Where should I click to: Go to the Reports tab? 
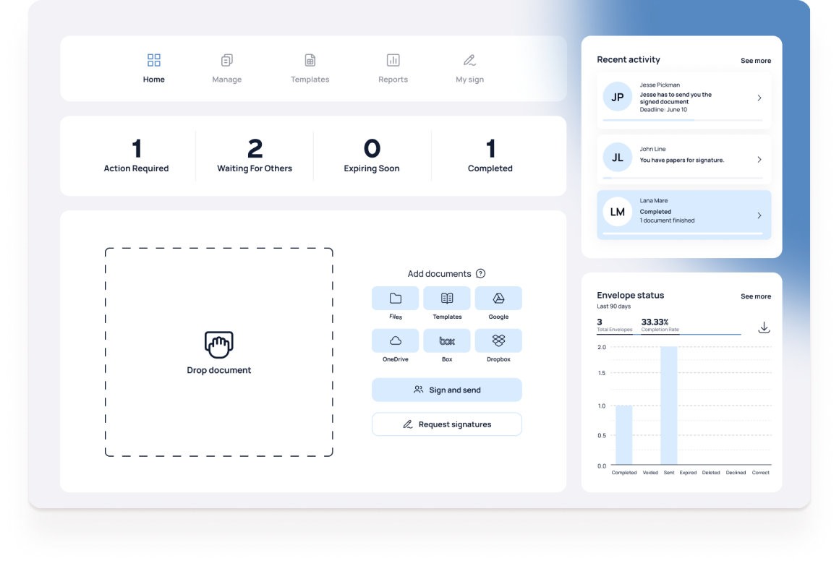click(393, 69)
